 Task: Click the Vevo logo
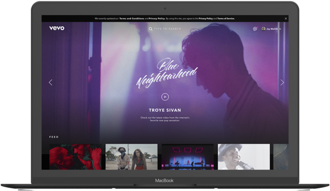[57, 28]
